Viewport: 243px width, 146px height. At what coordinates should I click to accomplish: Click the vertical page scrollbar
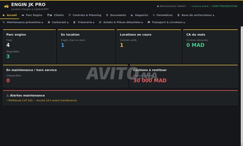241,86
